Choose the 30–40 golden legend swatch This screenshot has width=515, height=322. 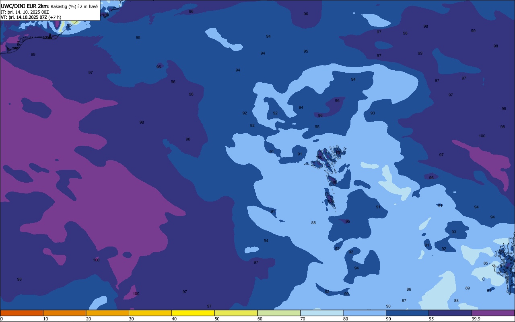[x=150, y=313]
